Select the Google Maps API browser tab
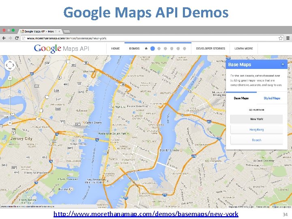Screen dimensions: 292x219 click(40, 31)
